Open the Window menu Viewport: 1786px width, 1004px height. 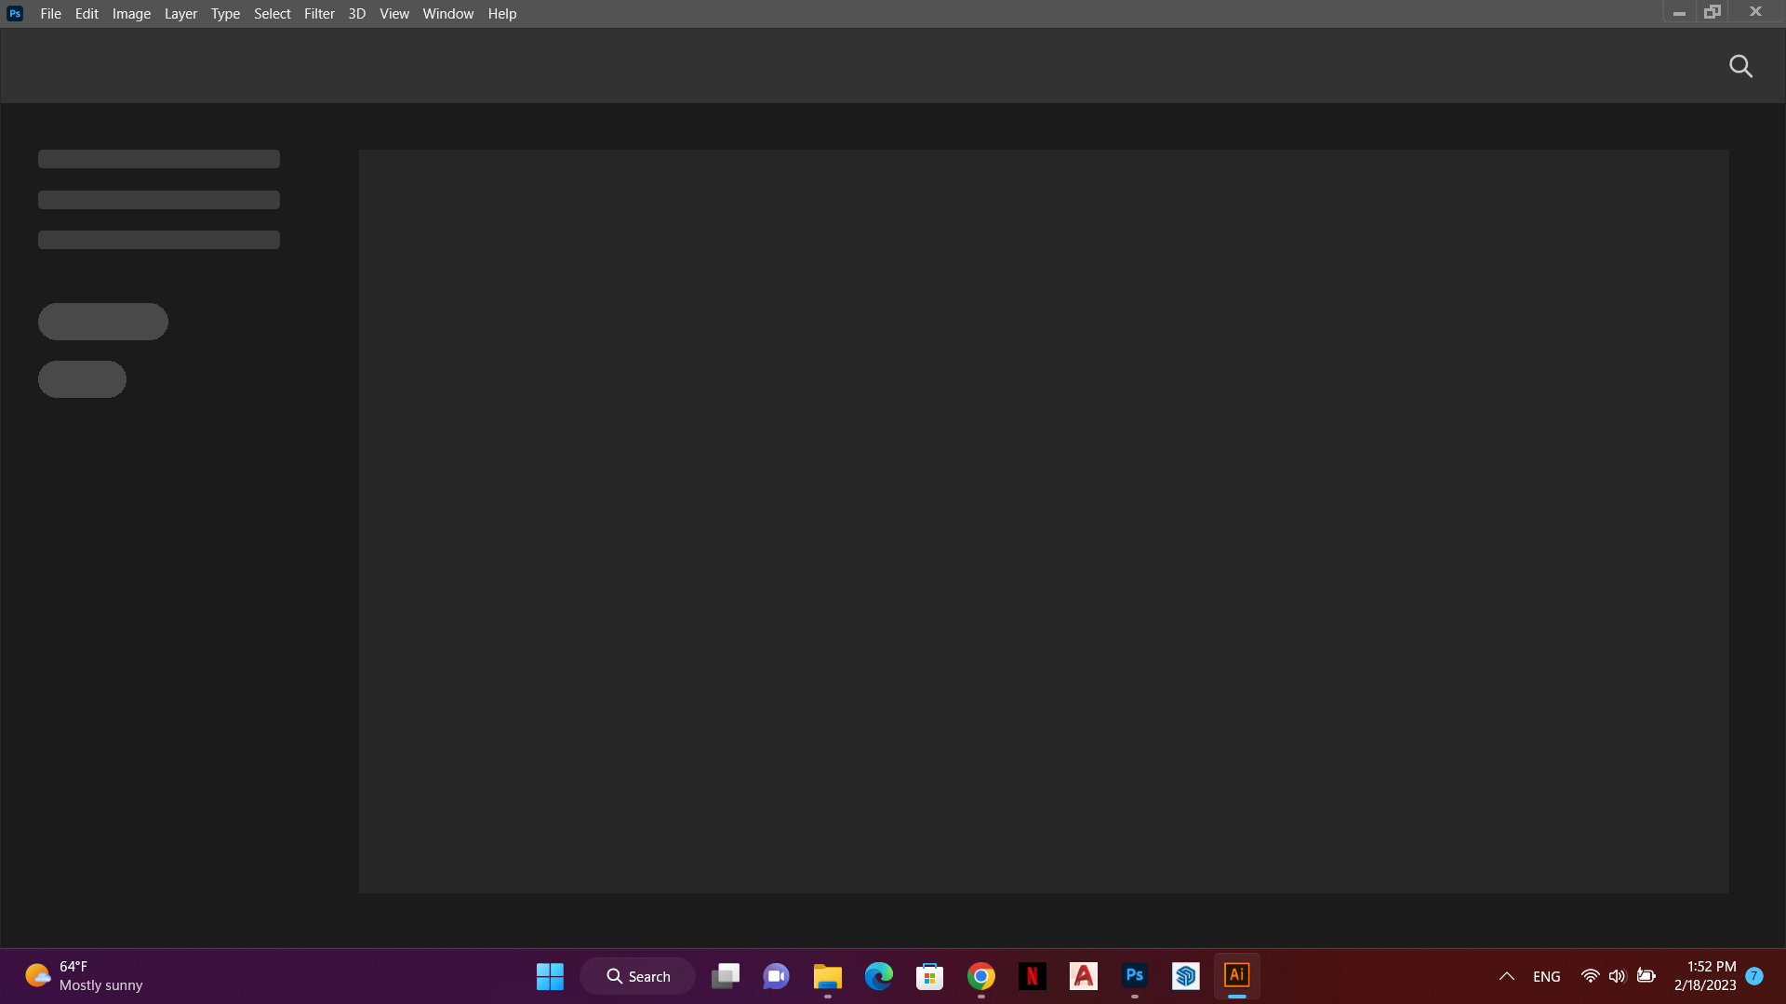point(447,14)
